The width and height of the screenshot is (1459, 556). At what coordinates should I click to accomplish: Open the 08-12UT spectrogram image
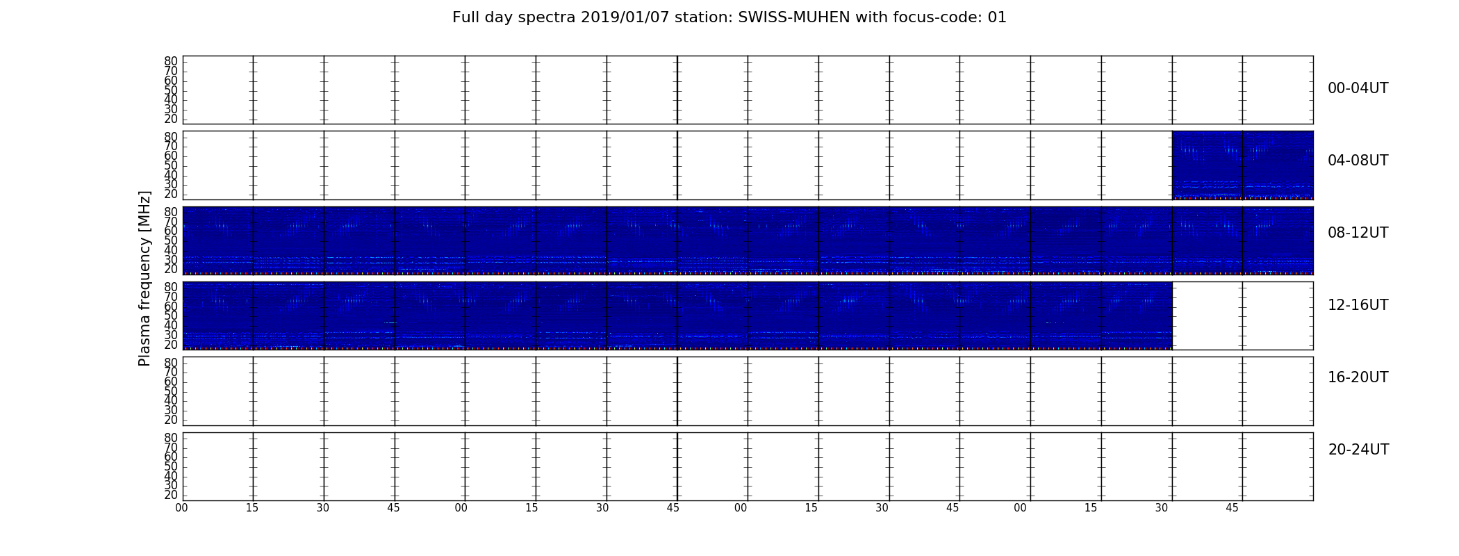point(748,240)
